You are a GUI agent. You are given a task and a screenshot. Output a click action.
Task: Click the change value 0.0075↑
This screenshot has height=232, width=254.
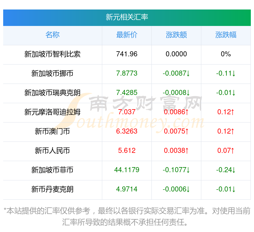point(176,131)
